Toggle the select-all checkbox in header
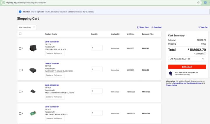Image resolution: width=210 pixels, height=124 pixels. 20,34
